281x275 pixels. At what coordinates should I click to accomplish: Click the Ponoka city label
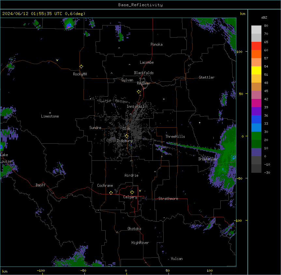(x=156, y=44)
